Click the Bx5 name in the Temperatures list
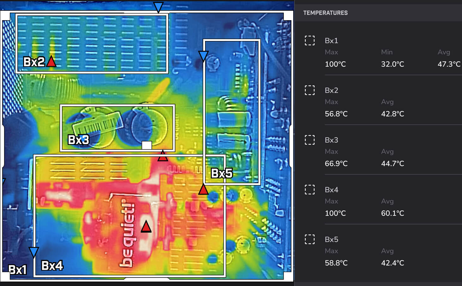 click(331, 240)
